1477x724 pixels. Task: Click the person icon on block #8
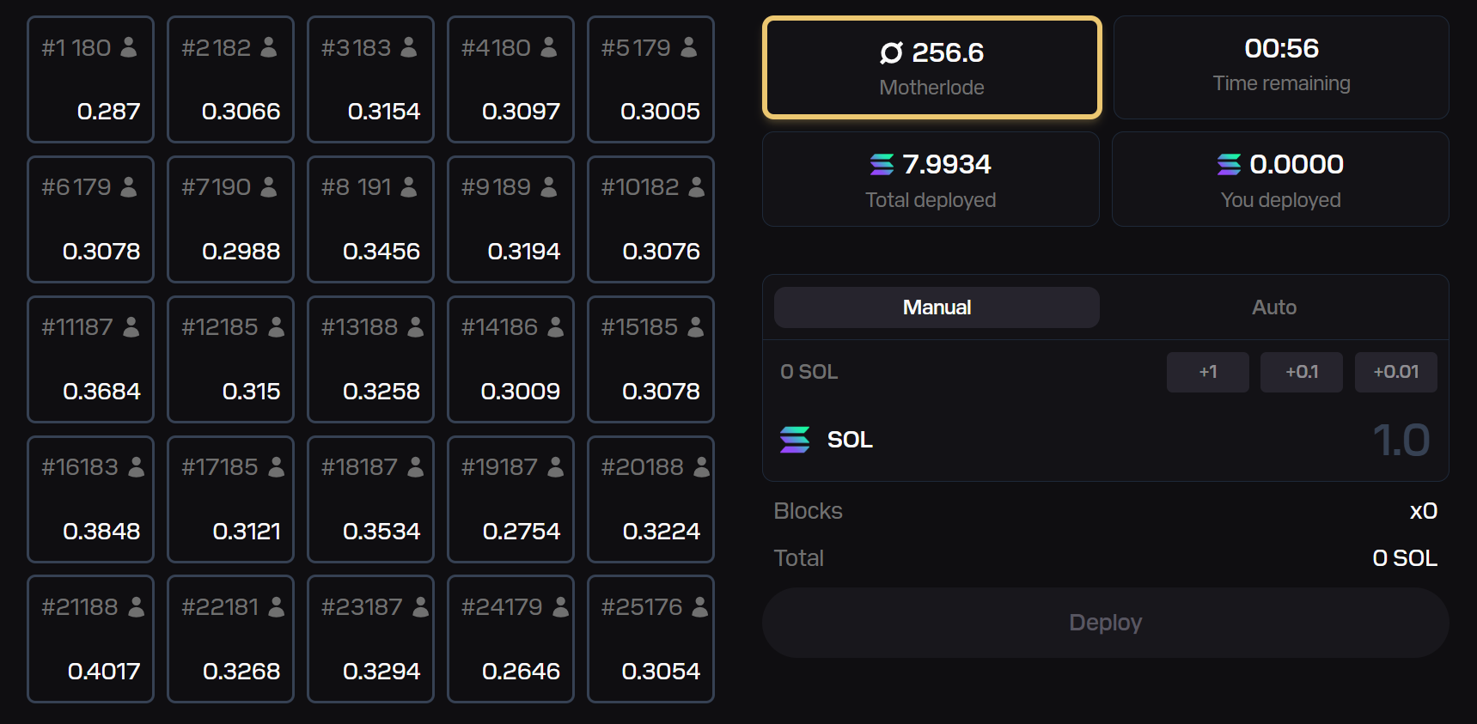point(409,187)
